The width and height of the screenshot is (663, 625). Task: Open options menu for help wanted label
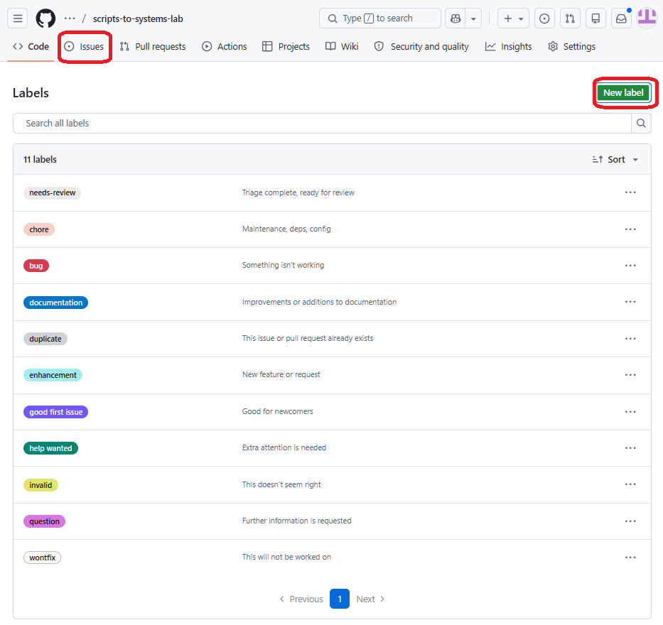point(630,448)
